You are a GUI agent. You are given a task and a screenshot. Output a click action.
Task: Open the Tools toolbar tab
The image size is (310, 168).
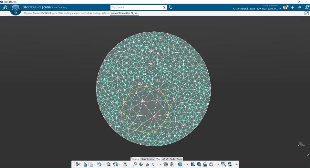click(x=172, y=159)
